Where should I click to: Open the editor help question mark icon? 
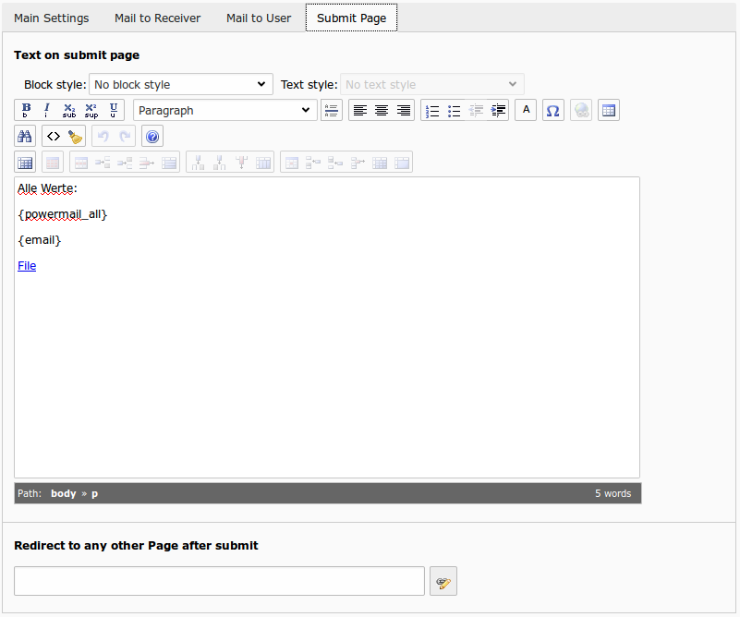152,137
